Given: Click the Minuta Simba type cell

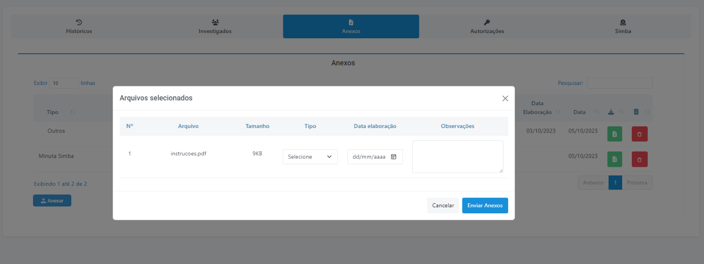Looking at the screenshot, I should pos(56,156).
